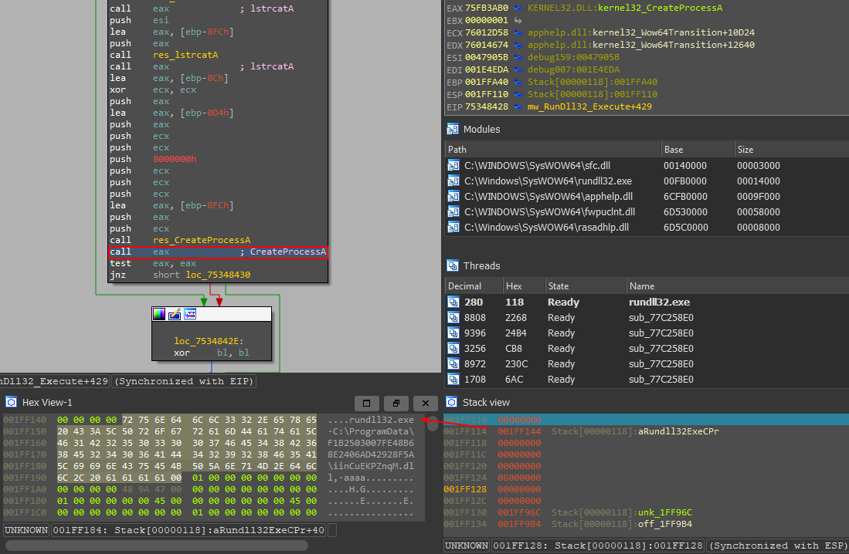Sort modules by the Size column
The height and width of the screenshot is (554, 849).
point(792,150)
